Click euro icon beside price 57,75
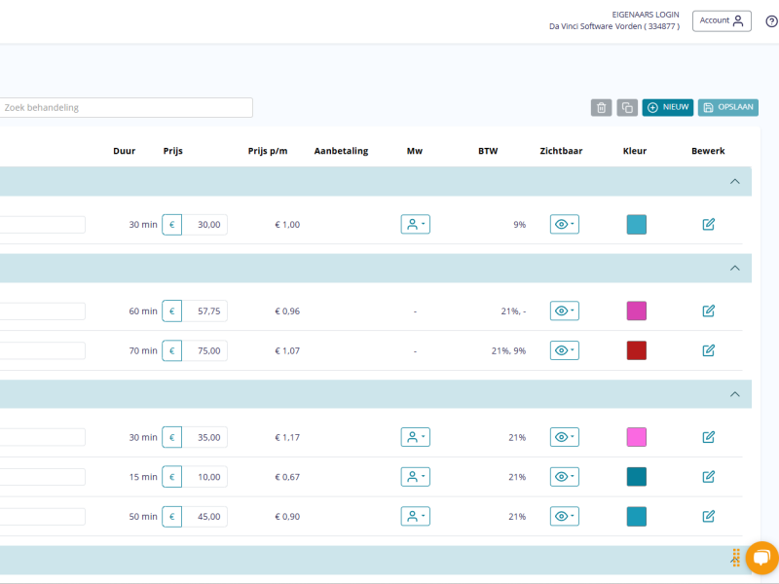The image size is (779, 584). coord(172,310)
